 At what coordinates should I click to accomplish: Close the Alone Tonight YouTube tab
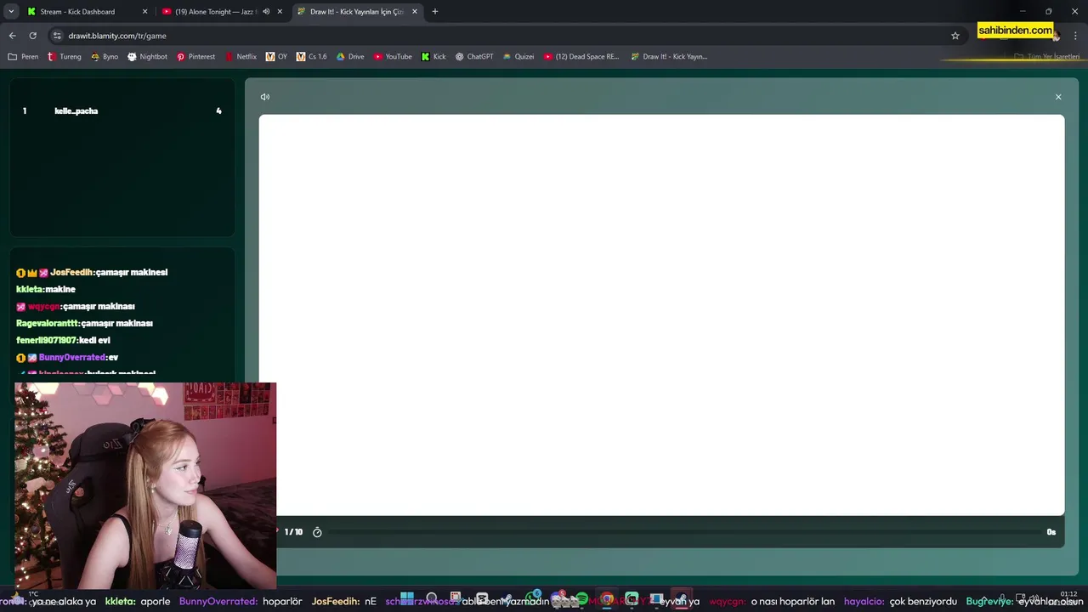pos(280,12)
